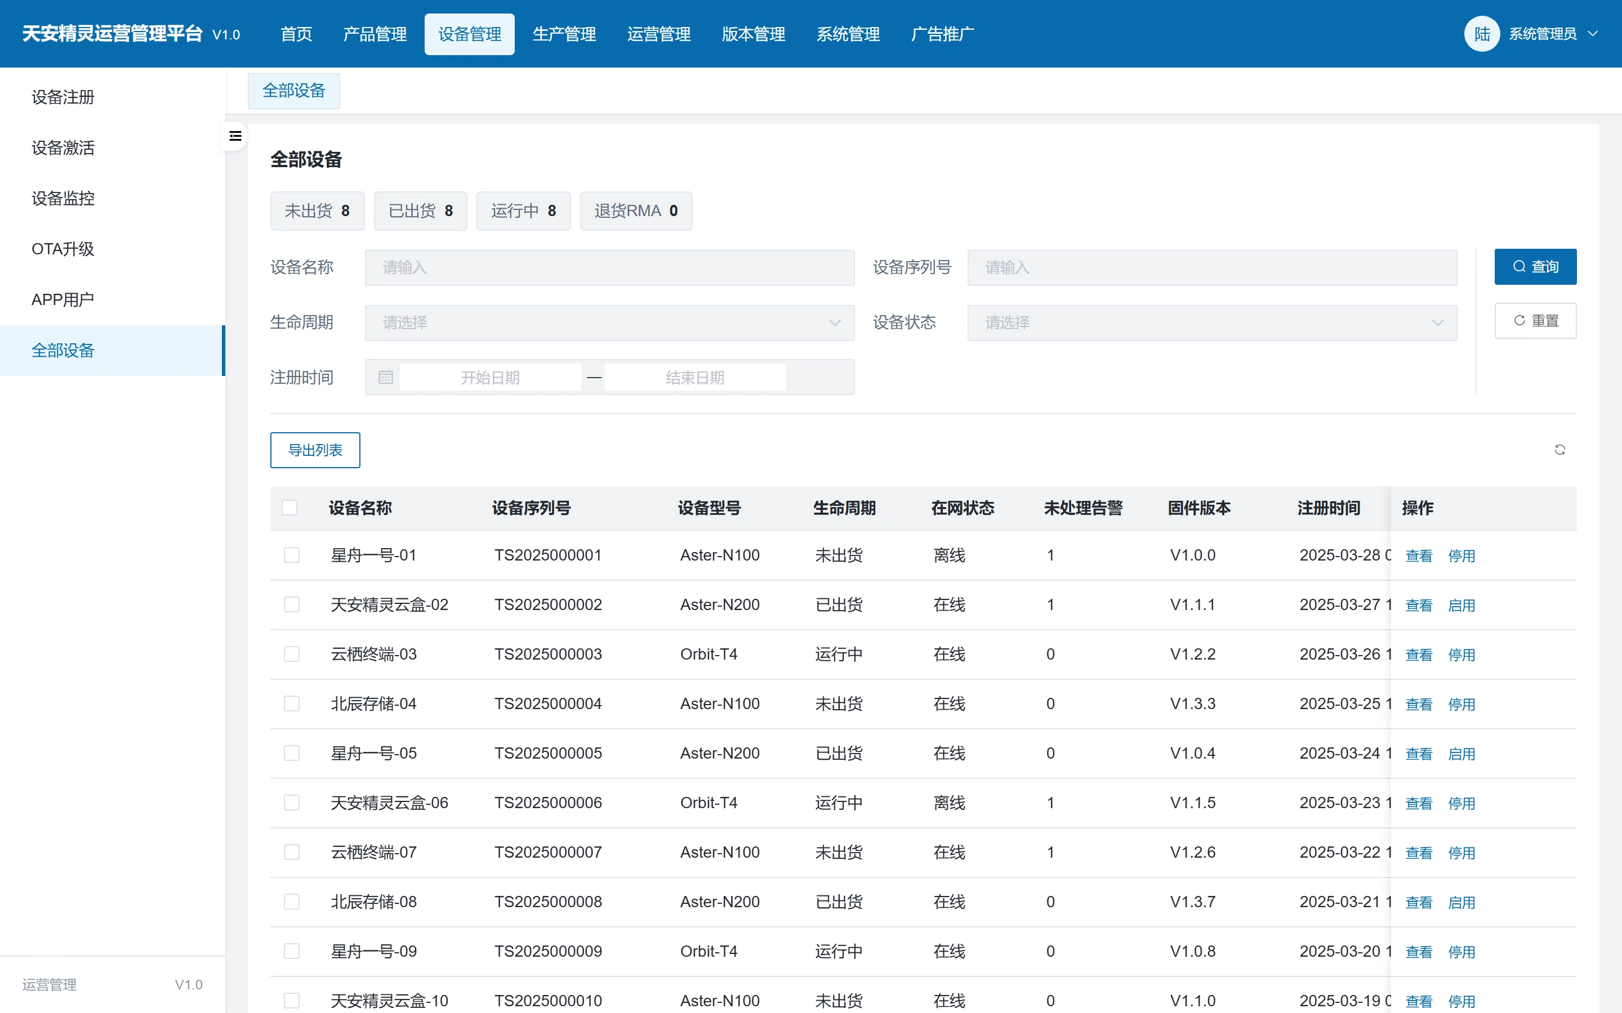The height and width of the screenshot is (1013, 1622).
Task: Open 广告推广 top menu
Action: click(x=942, y=34)
